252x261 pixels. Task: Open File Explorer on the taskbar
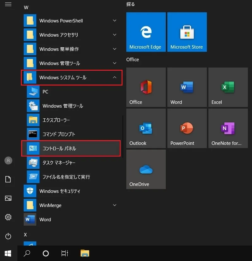tap(85, 253)
